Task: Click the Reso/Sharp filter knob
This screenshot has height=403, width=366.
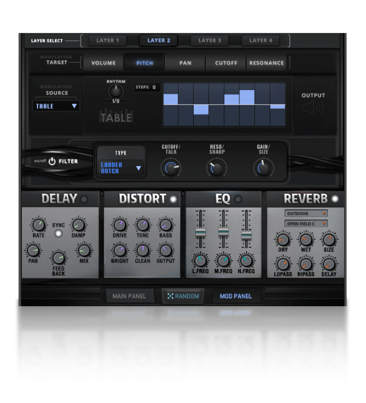Action: 217,167
